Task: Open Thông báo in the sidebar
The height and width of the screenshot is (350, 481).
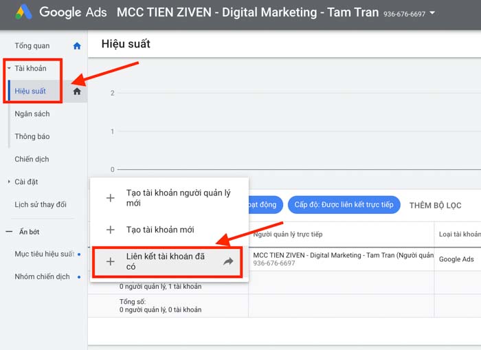Action: pos(32,136)
